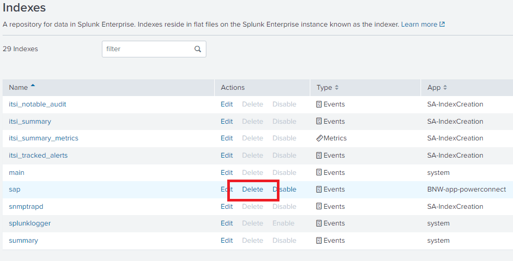Delete the sap index
Viewport: 513px width, 261px height.
252,189
